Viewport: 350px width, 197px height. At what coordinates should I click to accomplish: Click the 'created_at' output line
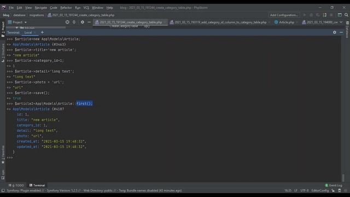click(51, 141)
